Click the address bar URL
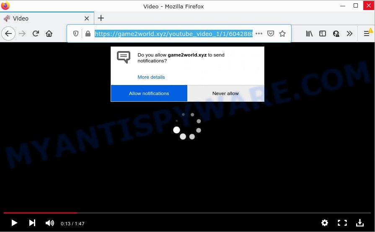The image size is (375, 232). click(173, 34)
